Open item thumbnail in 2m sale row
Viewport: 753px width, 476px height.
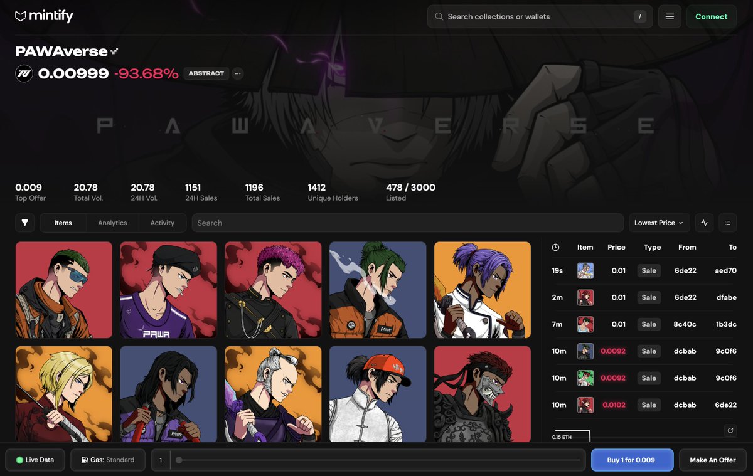(585, 297)
